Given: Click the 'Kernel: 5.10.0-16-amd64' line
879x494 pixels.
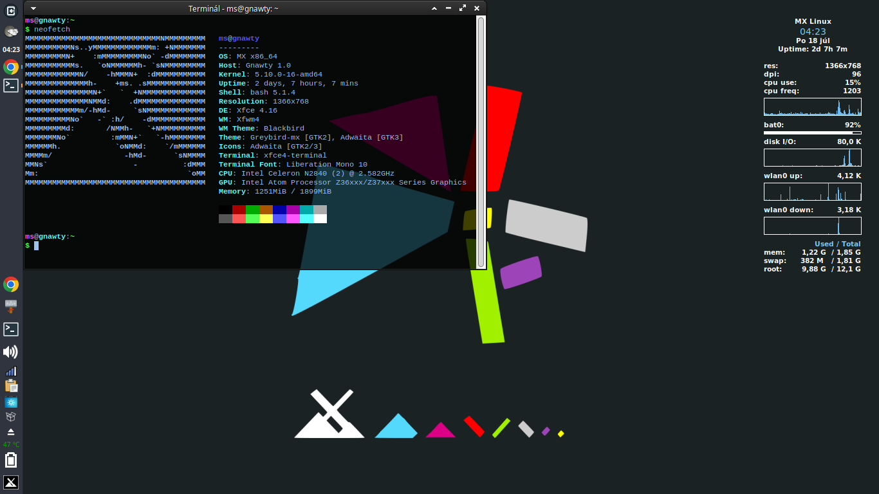Looking at the screenshot, I should (x=270, y=75).
